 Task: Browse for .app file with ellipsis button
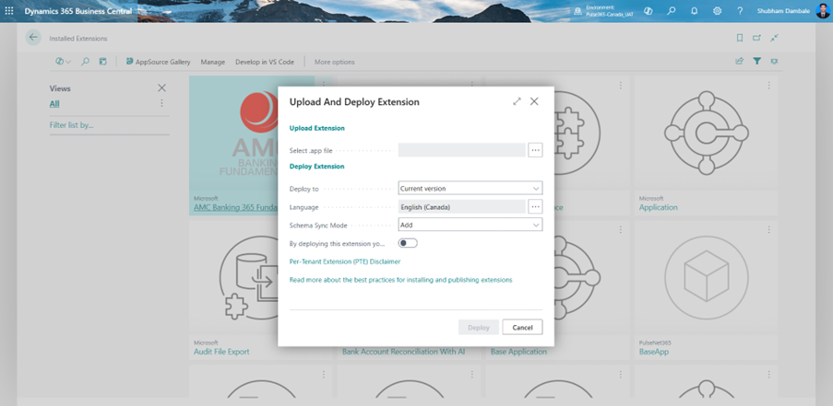[x=535, y=150]
